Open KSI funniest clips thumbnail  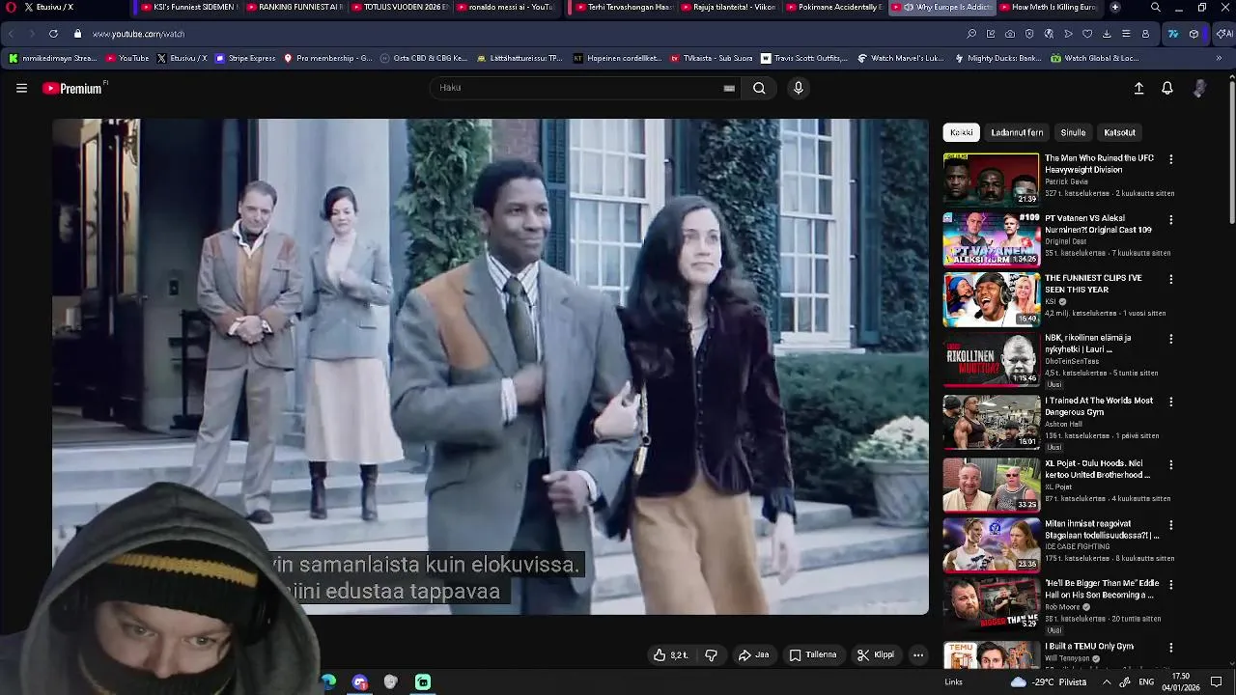991,298
